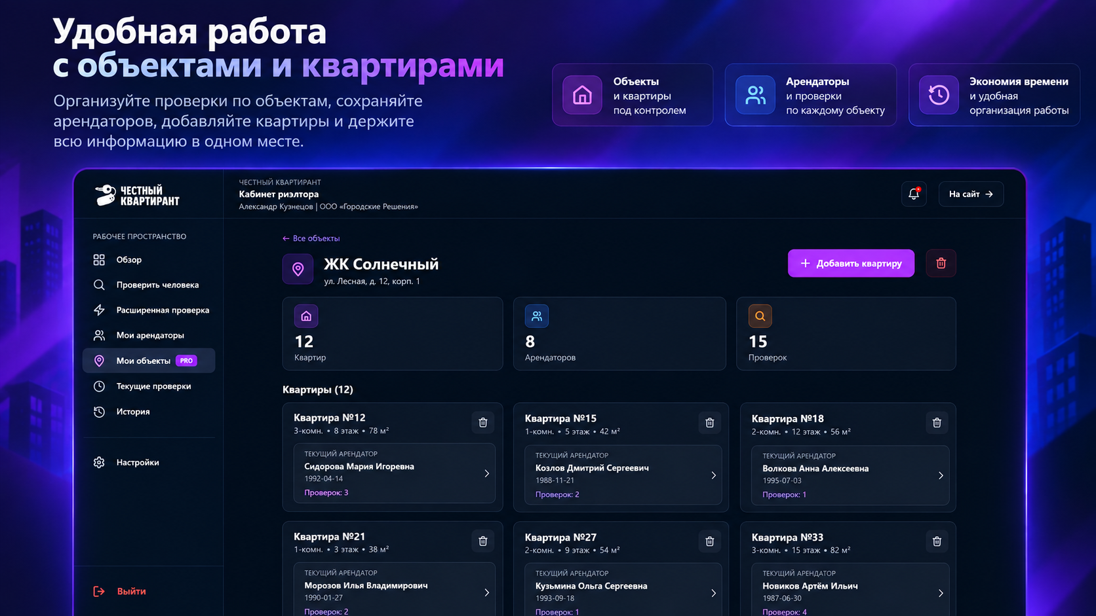
Task: Open Мои арендаторы in the sidebar
Action: pos(149,335)
